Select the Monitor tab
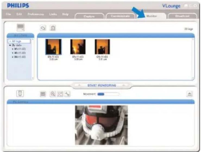Screen dimensions: 201x152 click(x=152, y=16)
